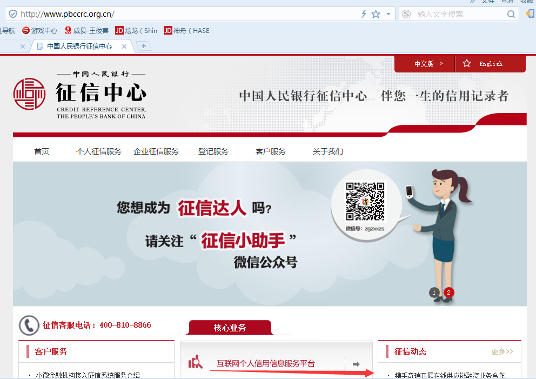Click the lightning icon in the address bar
This screenshot has width=536, height=379.
click(364, 15)
